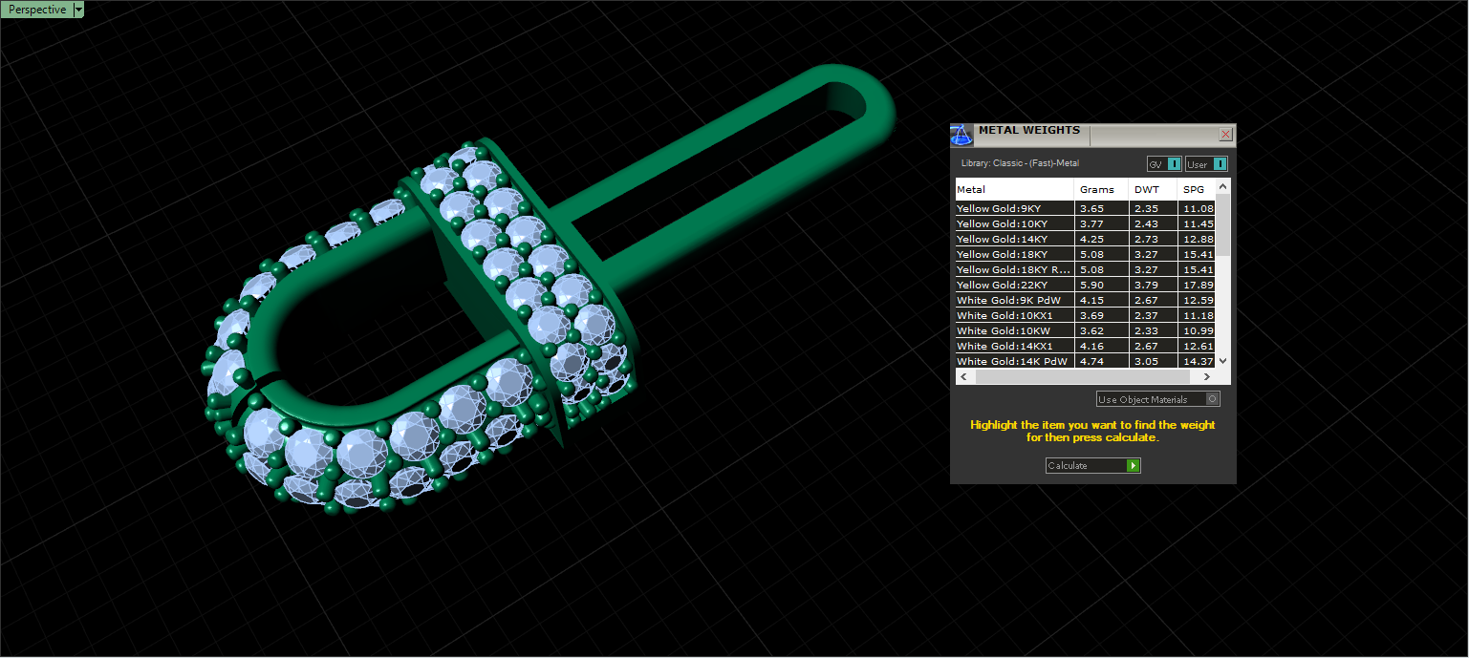
Task: Click the 12.88 SPG value
Action: tap(1199, 239)
